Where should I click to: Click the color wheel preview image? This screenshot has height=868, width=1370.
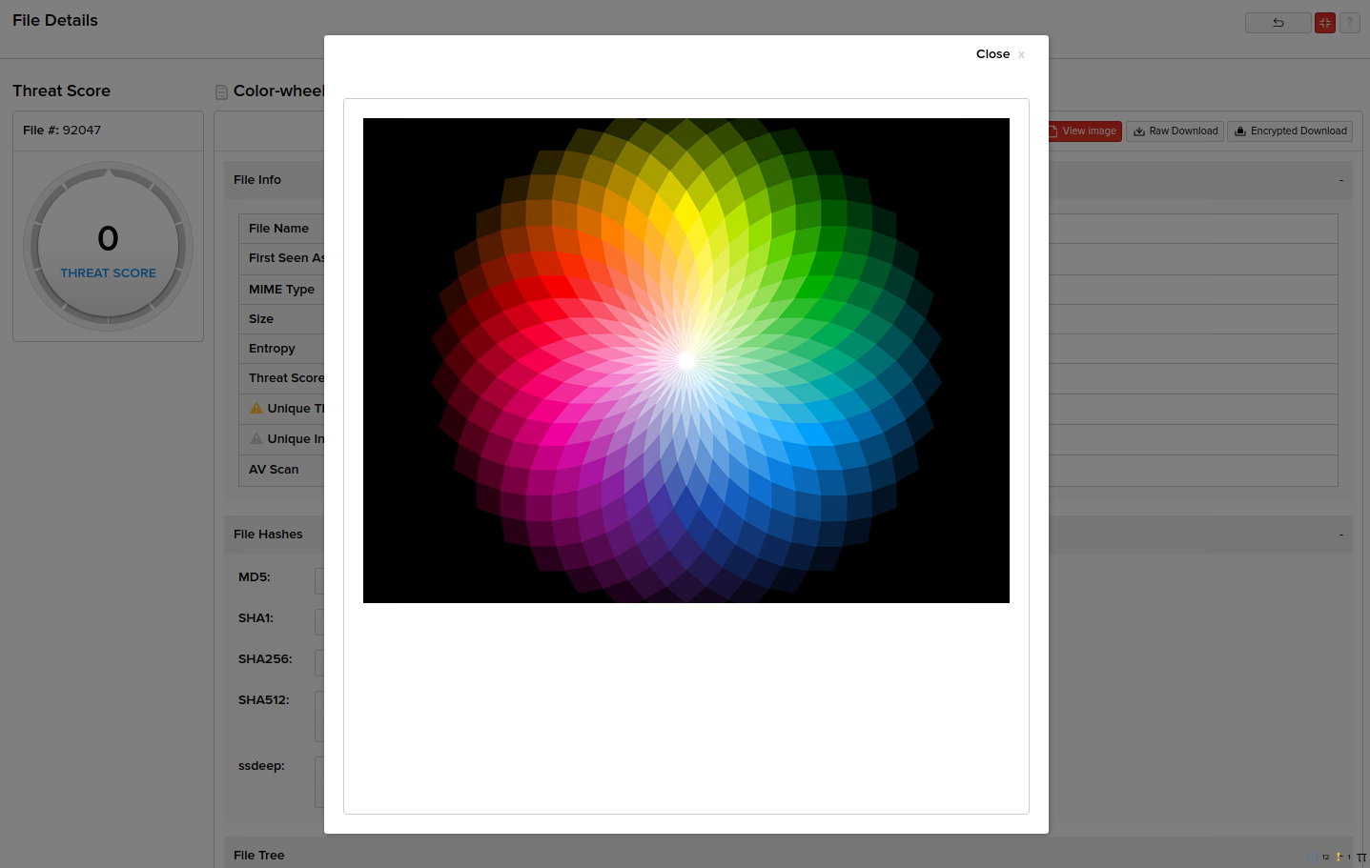tap(685, 360)
